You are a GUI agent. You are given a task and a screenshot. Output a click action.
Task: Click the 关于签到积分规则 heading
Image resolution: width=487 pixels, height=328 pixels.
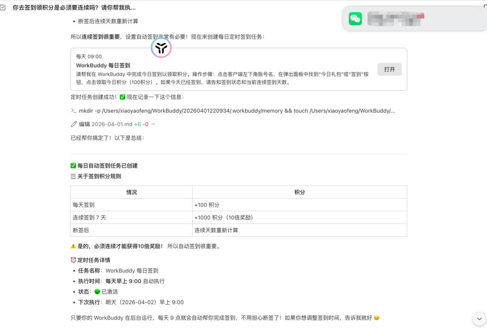[96, 176]
